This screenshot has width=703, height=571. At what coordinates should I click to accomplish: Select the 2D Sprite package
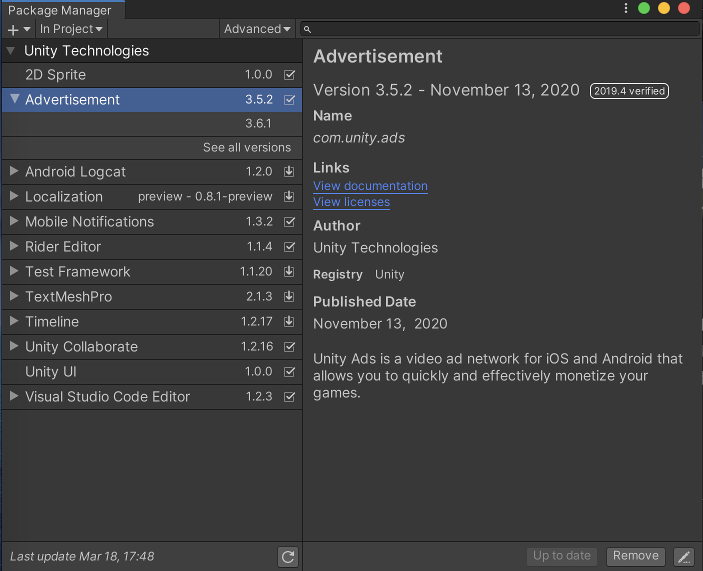click(152, 75)
